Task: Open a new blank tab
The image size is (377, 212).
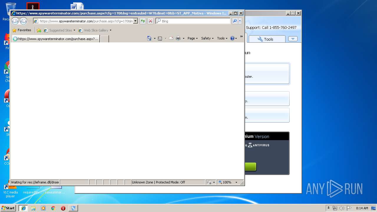Action: click(x=105, y=39)
